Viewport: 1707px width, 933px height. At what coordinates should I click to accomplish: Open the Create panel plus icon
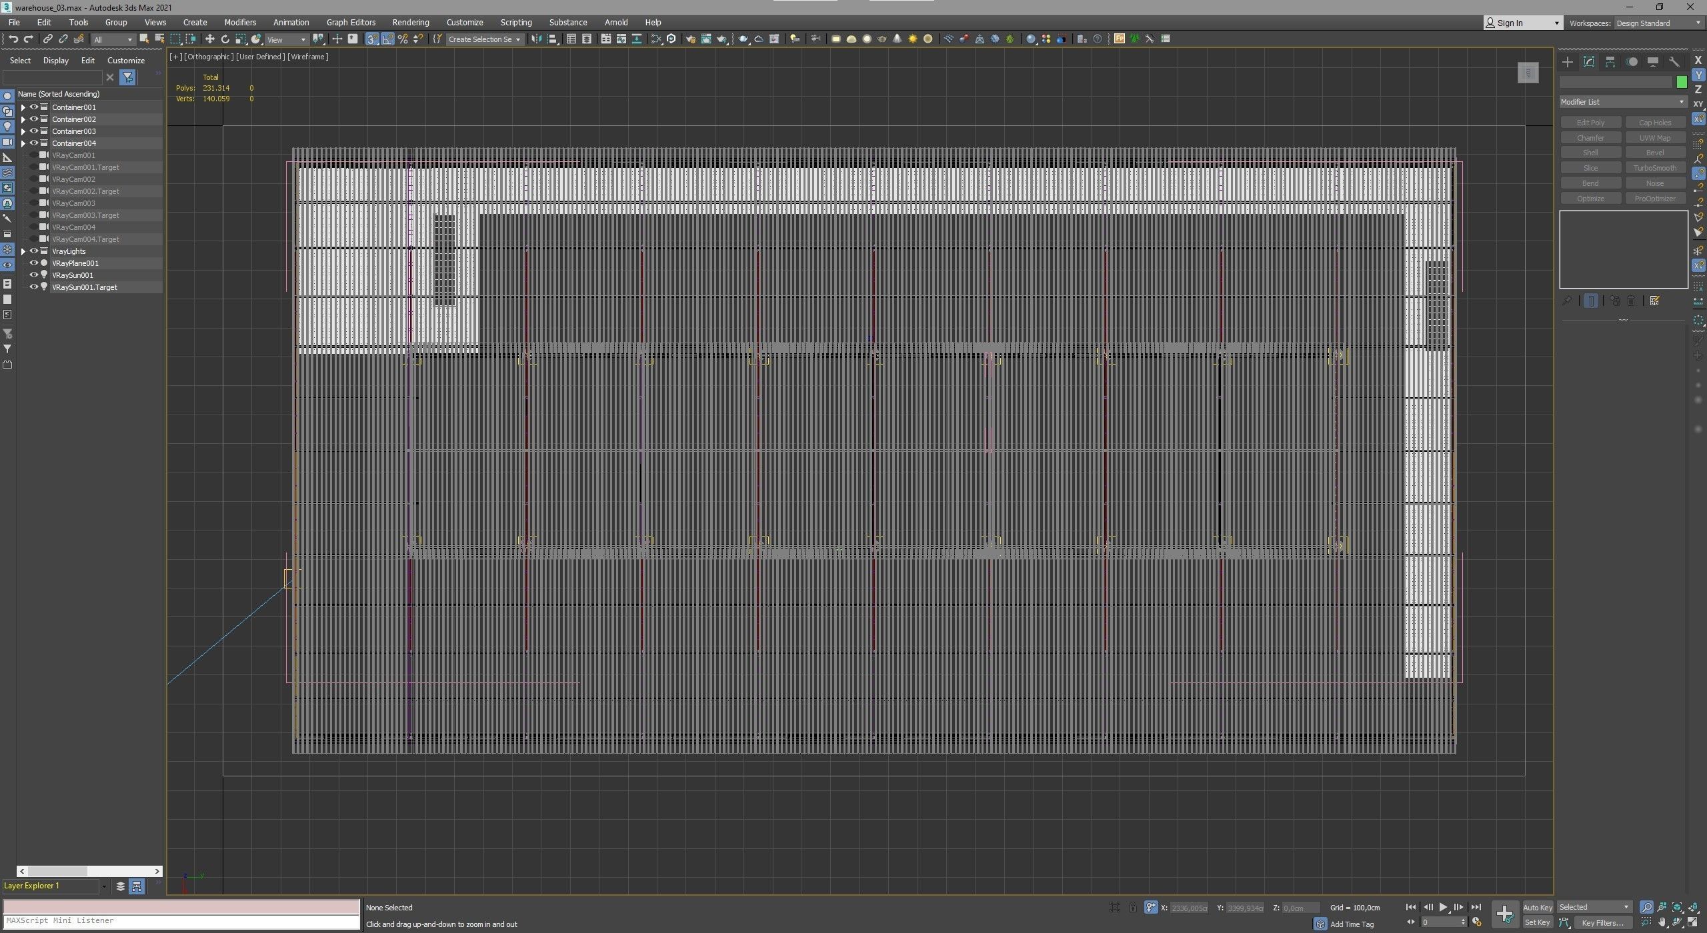coord(1567,62)
